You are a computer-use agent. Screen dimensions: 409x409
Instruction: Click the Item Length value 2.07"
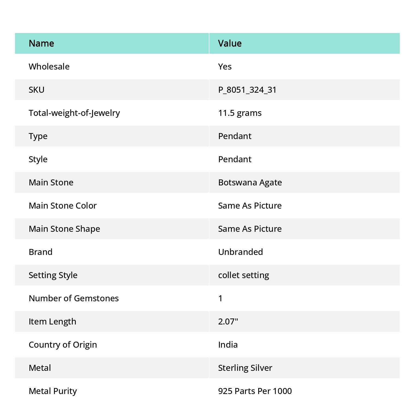[x=228, y=321]
